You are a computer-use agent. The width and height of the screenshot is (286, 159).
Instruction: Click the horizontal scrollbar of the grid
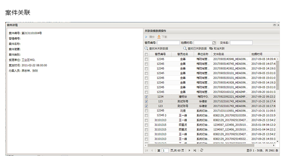(201, 146)
